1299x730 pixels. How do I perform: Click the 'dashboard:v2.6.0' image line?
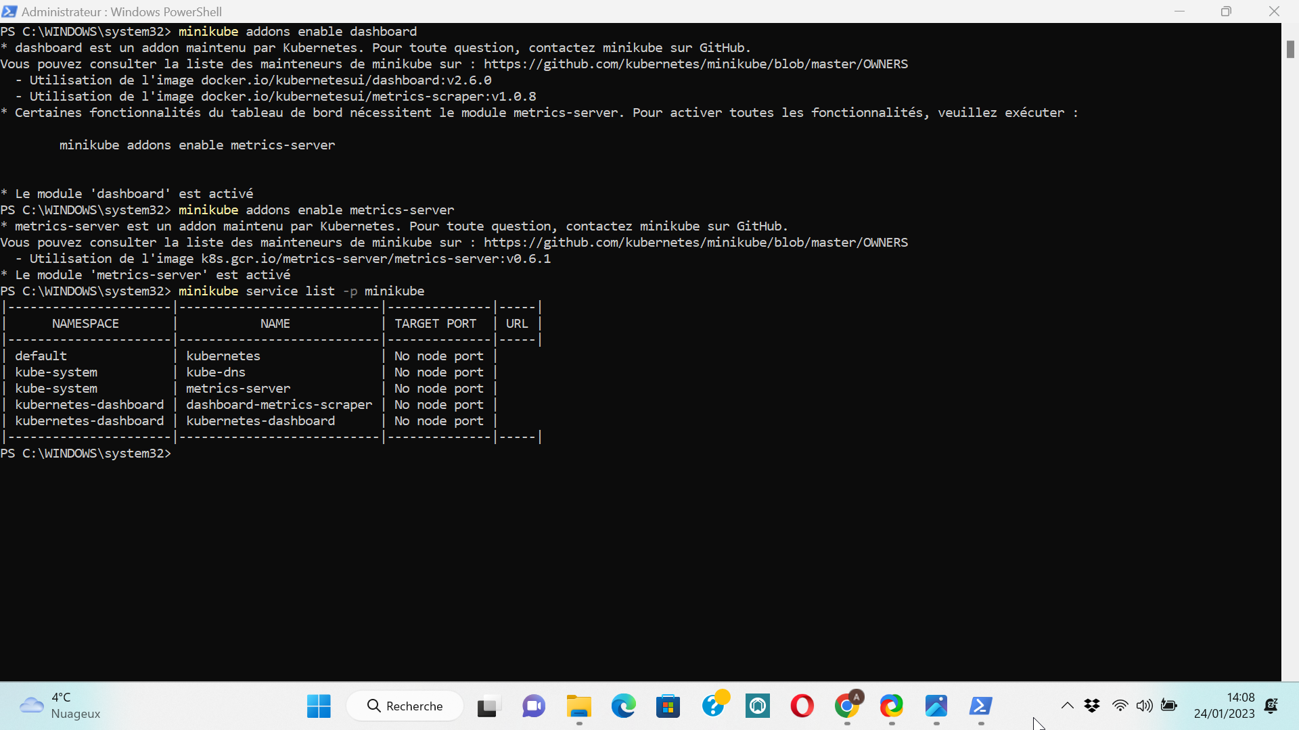tap(254, 80)
